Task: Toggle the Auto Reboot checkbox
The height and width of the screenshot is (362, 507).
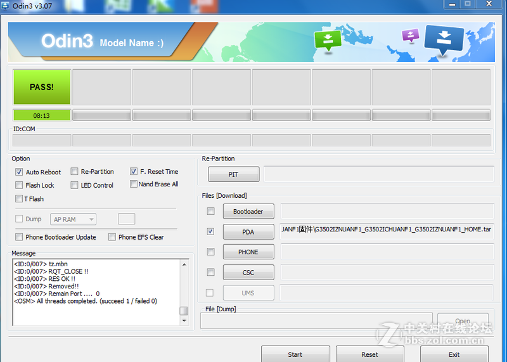Action: click(x=19, y=172)
